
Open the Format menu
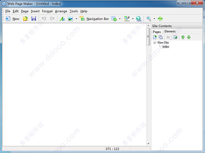pyautogui.click(x=47, y=11)
